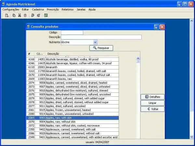Screen dimensions: 195x146
Task: Open the Configurações menu
Action: pos(11,9)
